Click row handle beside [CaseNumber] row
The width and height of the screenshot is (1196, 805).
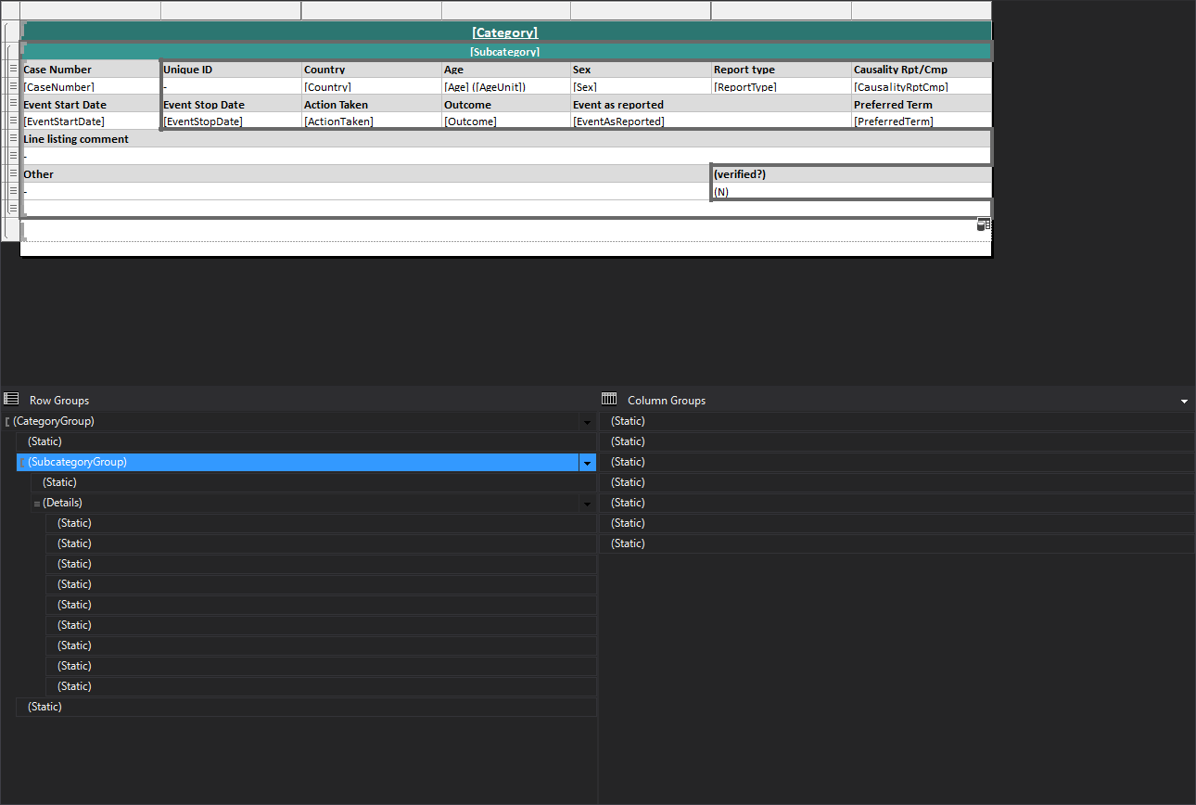[13, 86]
